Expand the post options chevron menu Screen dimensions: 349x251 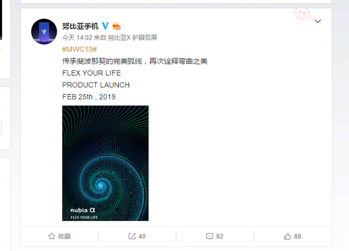[318, 21]
